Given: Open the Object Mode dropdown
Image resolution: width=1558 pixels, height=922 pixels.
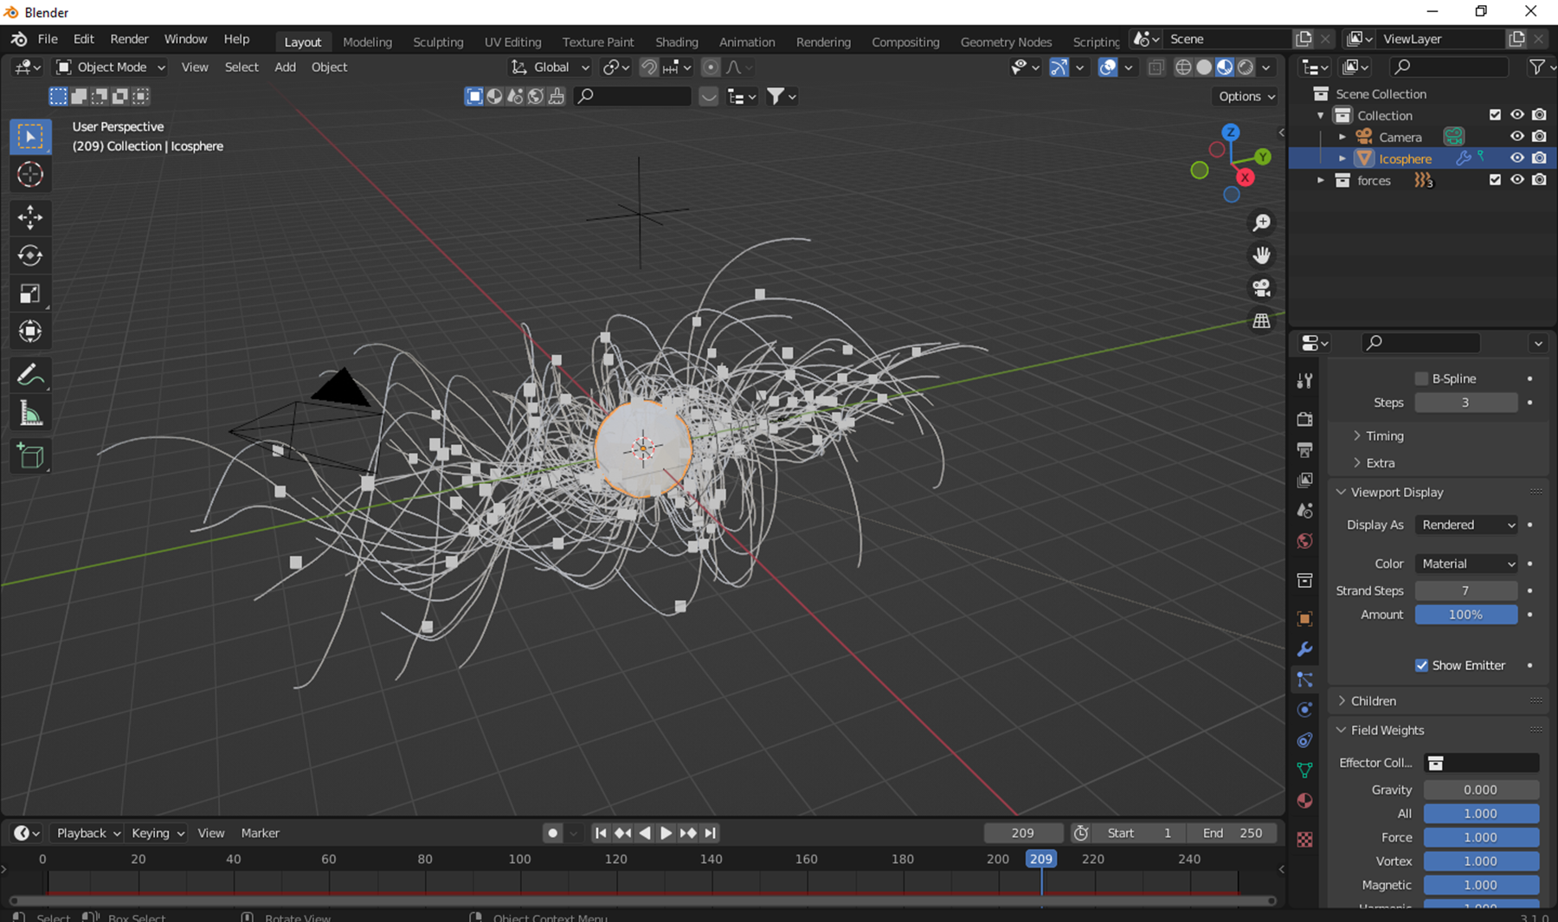Looking at the screenshot, I should (111, 67).
